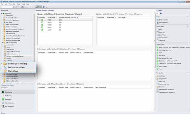Launch the Telnet Console task

click(163, 38)
